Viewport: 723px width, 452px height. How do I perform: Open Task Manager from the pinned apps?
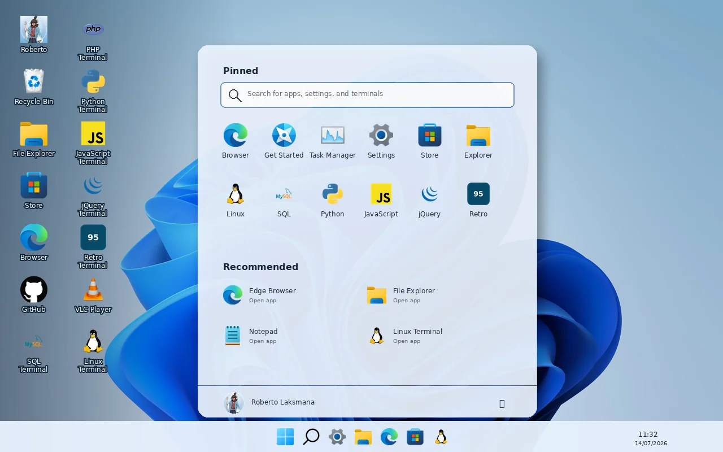pos(333,141)
